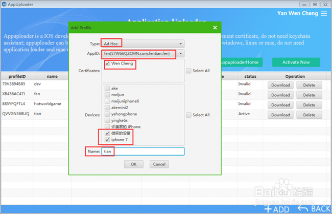Close the AppUploader window
The height and width of the screenshot is (214, 332).
(x=325, y=4)
